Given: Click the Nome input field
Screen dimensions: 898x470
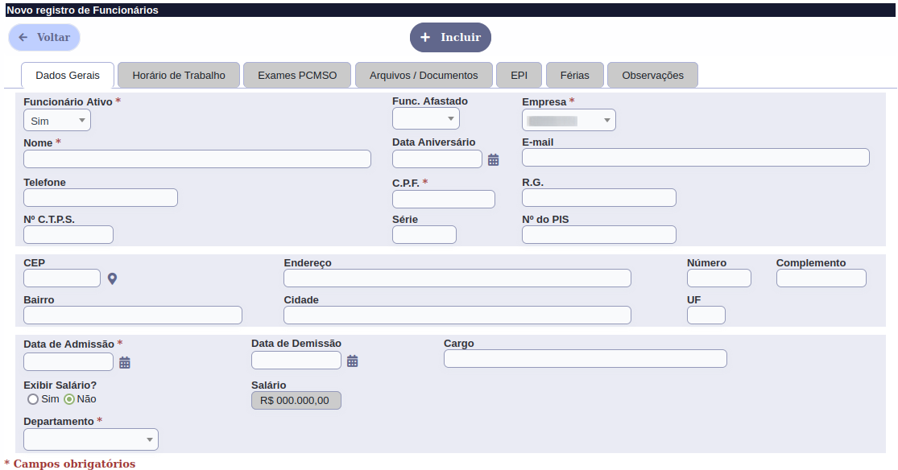Looking at the screenshot, I should click(x=197, y=159).
